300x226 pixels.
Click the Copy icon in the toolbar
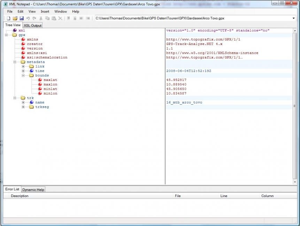47,18
